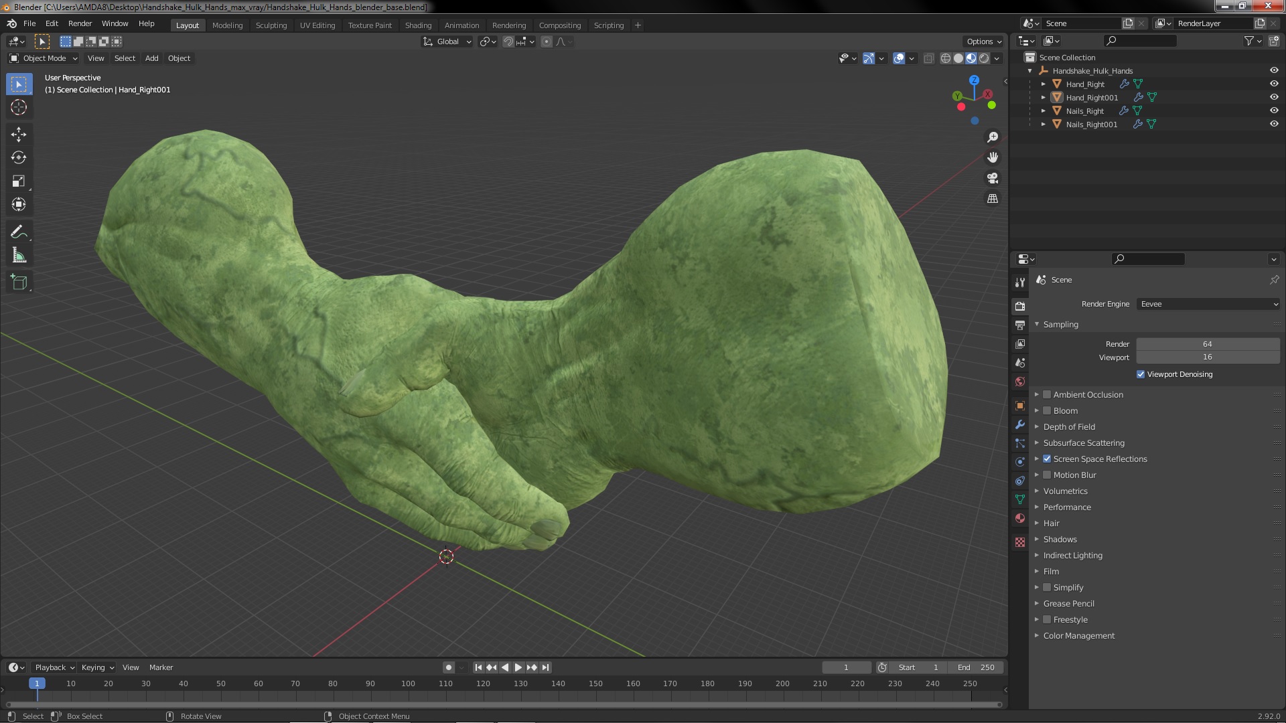
Task: Play the animation
Action: (x=518, y=667)
